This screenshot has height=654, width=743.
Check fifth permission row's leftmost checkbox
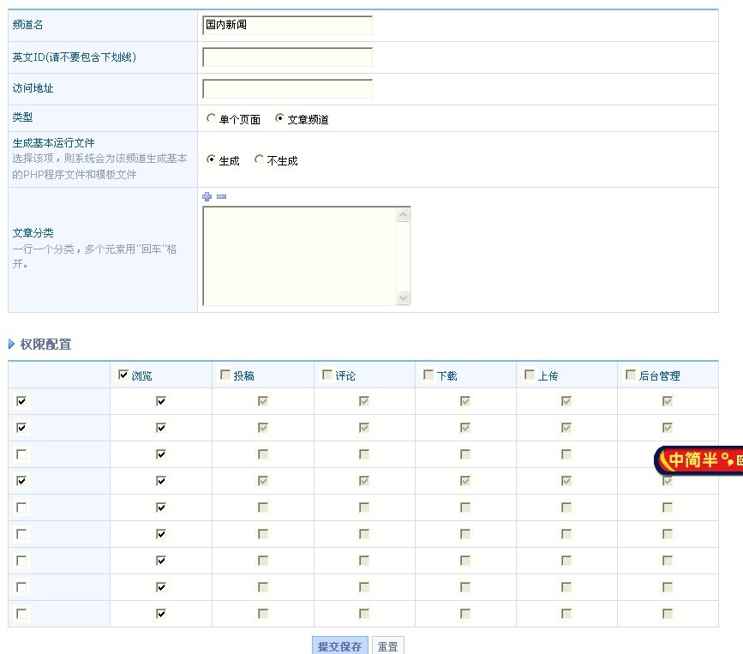pyautogui.click(x=21, y=507)
